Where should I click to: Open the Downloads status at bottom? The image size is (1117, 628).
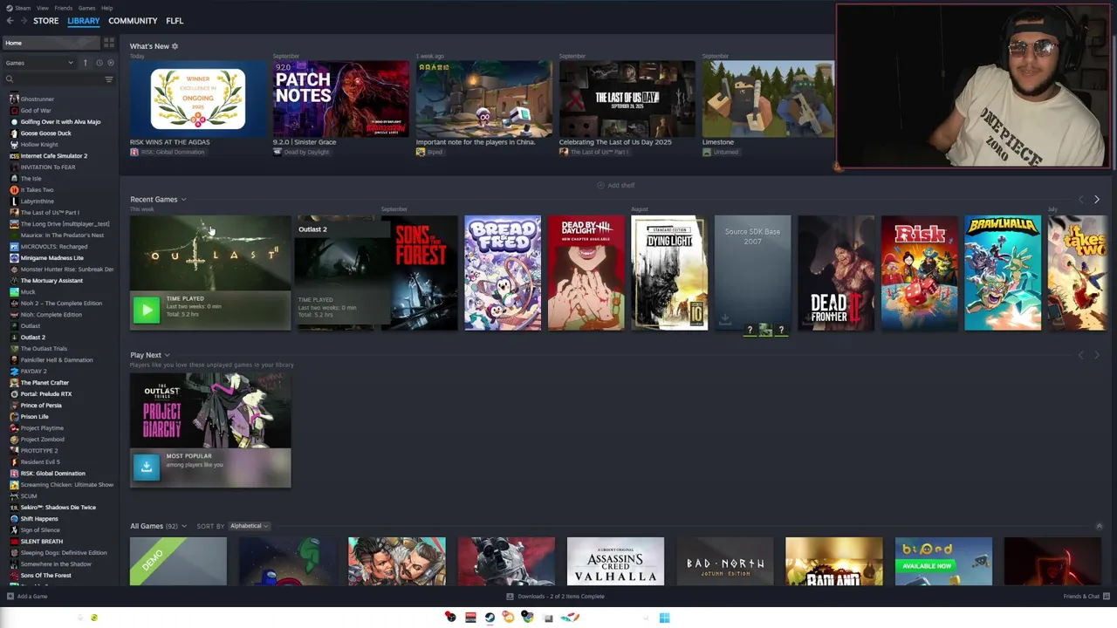[555, 597]
